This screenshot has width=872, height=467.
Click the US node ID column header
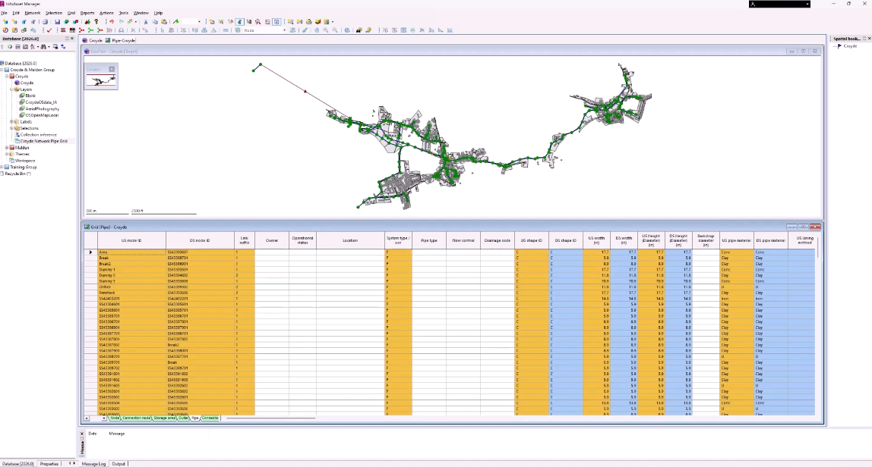[x=131, y=240]
